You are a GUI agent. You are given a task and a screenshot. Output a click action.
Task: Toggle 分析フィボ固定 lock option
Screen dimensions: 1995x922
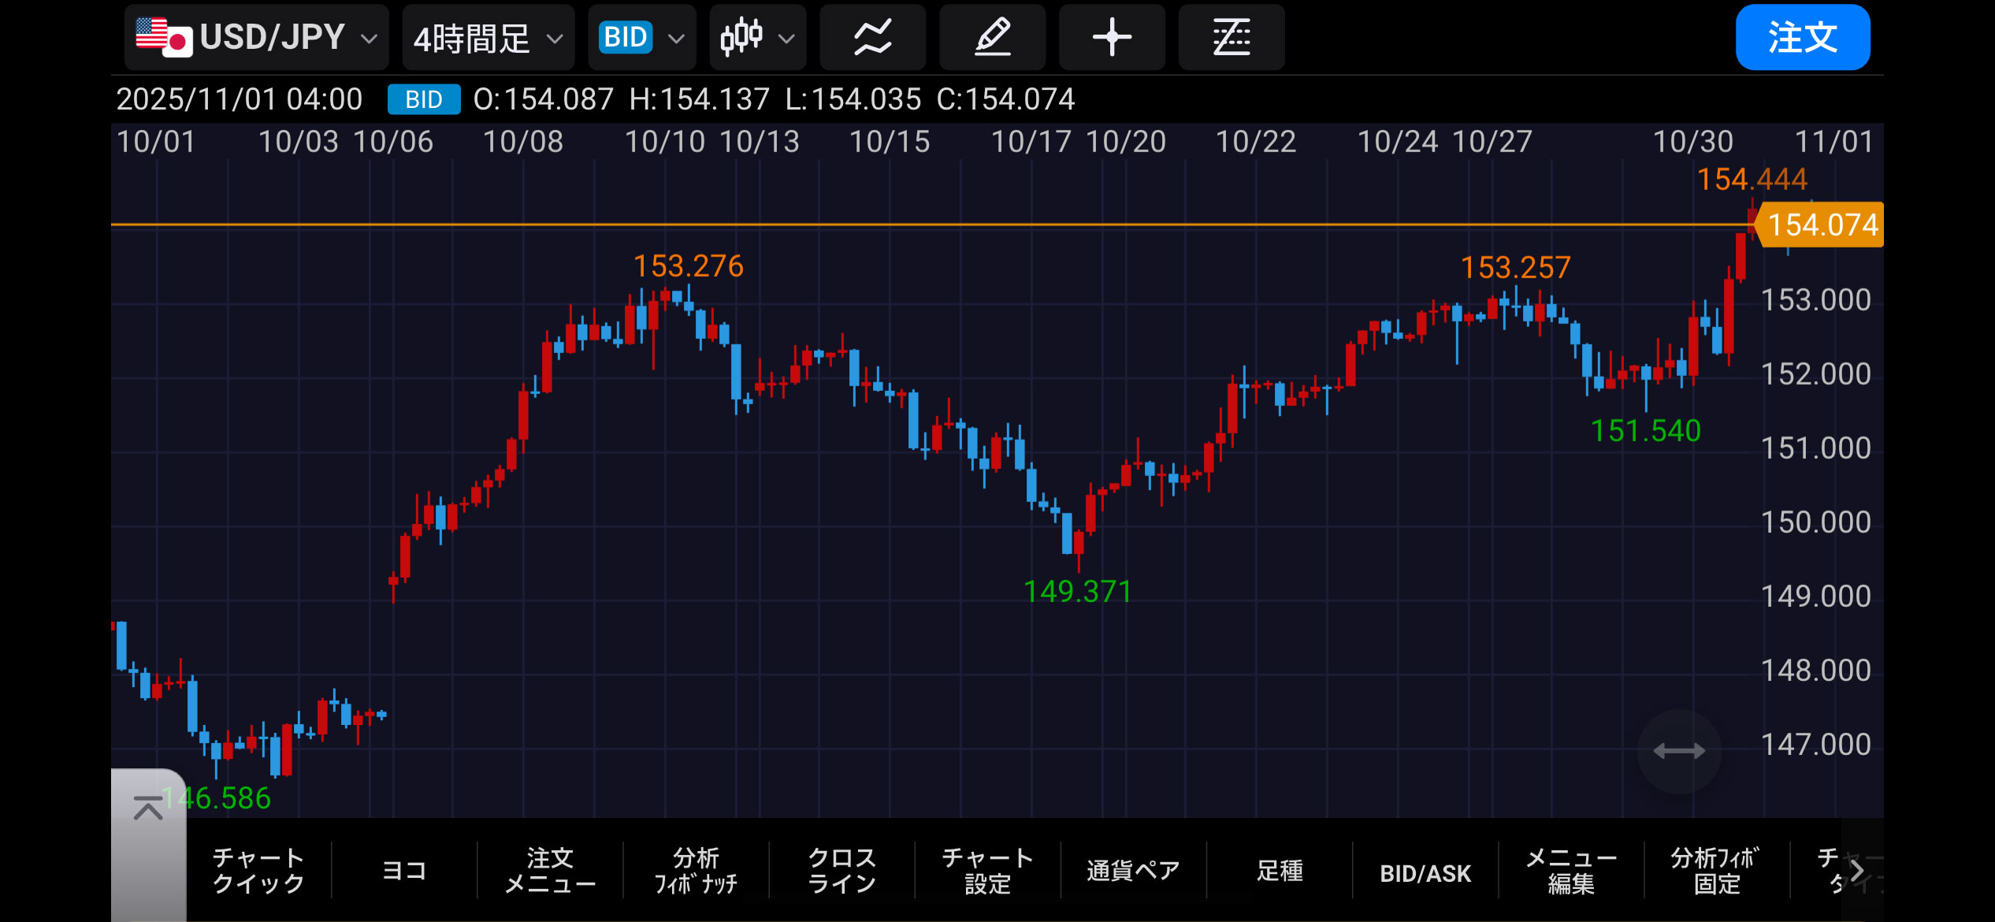1716,870
